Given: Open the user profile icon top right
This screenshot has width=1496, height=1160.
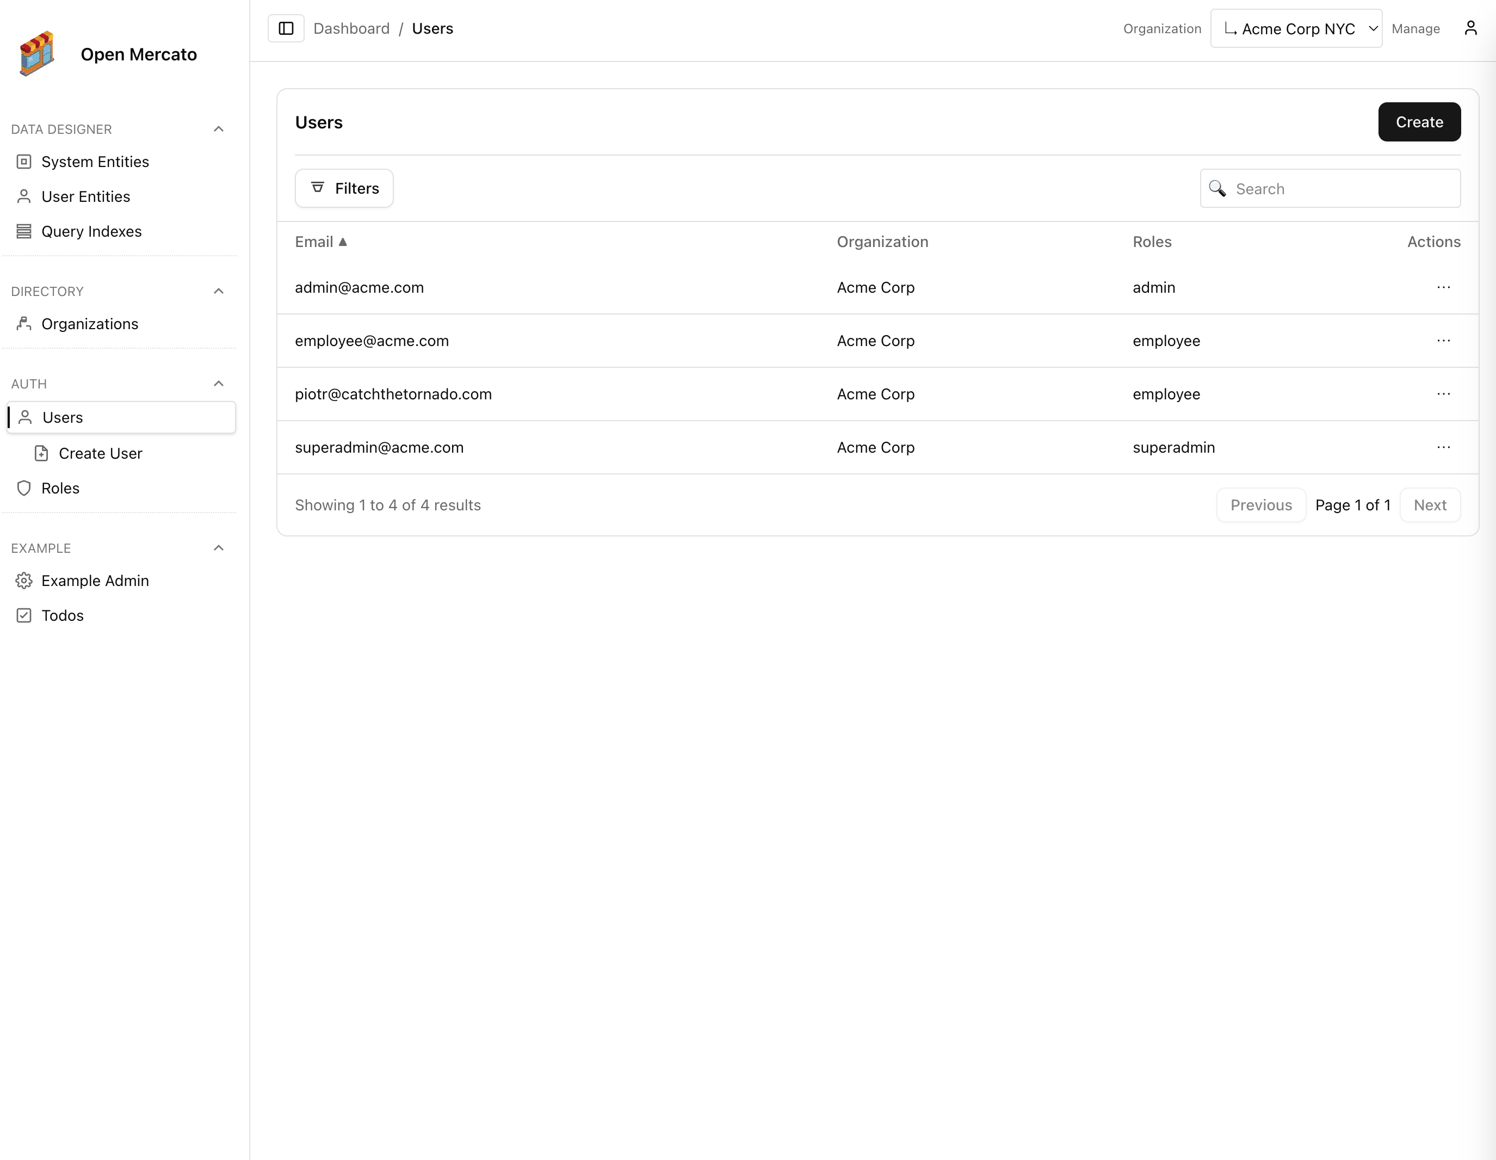Looking at the screenshot, I should point(1470,28).
